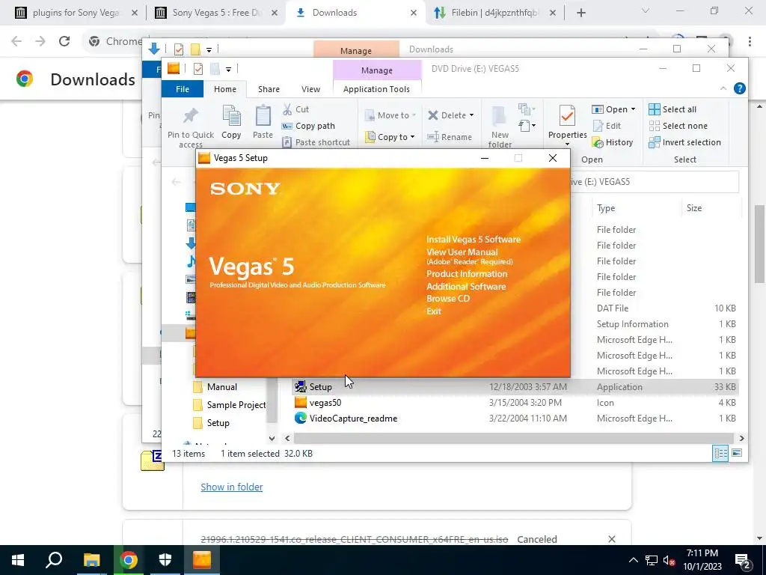Sort by Type column header
The height and width of the screenshot is (575, 766).
coord(606,208)
